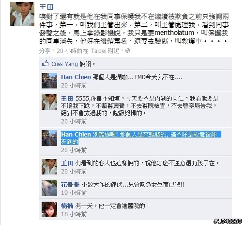The image size is (245, 225).
Task: Open the post author name 王田
Action: (x=46, y=7)
